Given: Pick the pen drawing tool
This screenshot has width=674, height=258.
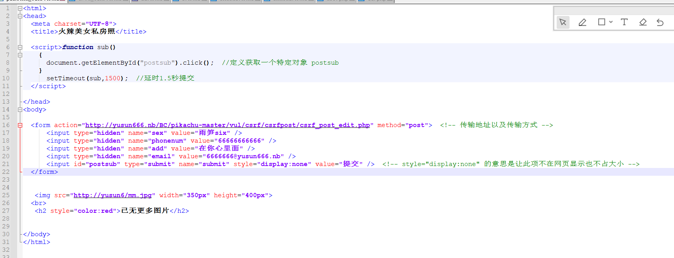Looking at the screenshot, I should [x=582, y=22].
